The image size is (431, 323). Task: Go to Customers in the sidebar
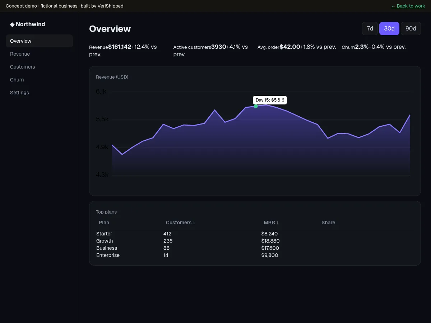[x=39, y=67]
